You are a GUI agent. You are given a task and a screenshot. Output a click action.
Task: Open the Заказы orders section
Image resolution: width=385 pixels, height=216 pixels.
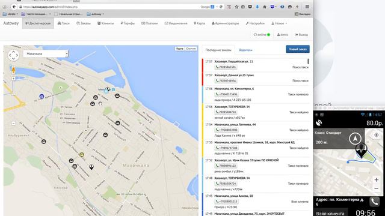(84, 23)
